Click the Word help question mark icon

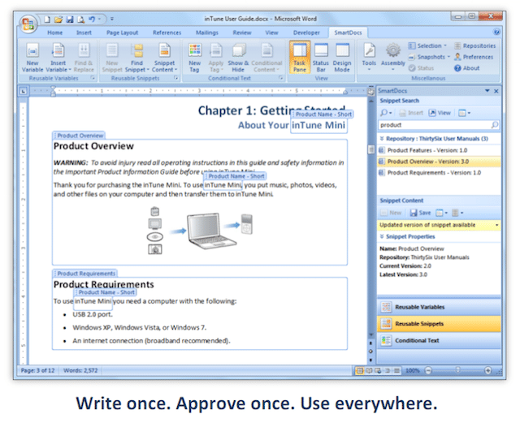coord(496,32)
